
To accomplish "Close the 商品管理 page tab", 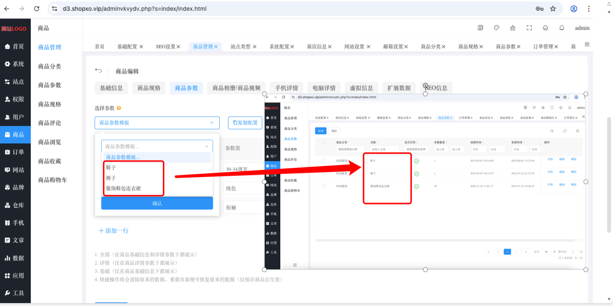I will click(x=216, y=46).
